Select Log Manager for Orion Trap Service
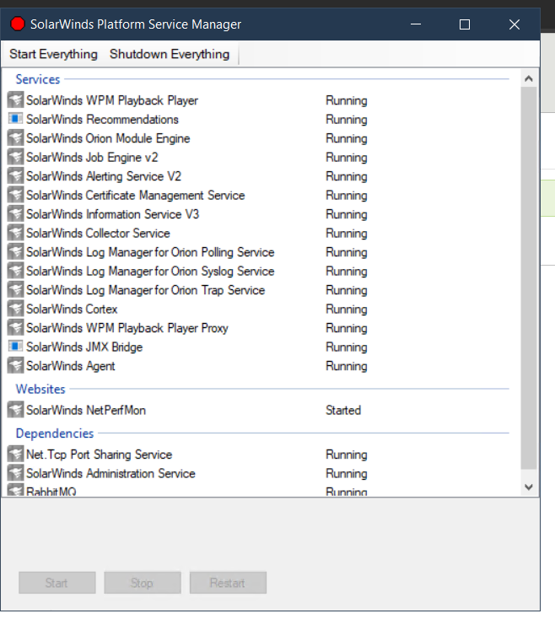The image size is (555, 619). pyautogui.click(x=145, y=290)
